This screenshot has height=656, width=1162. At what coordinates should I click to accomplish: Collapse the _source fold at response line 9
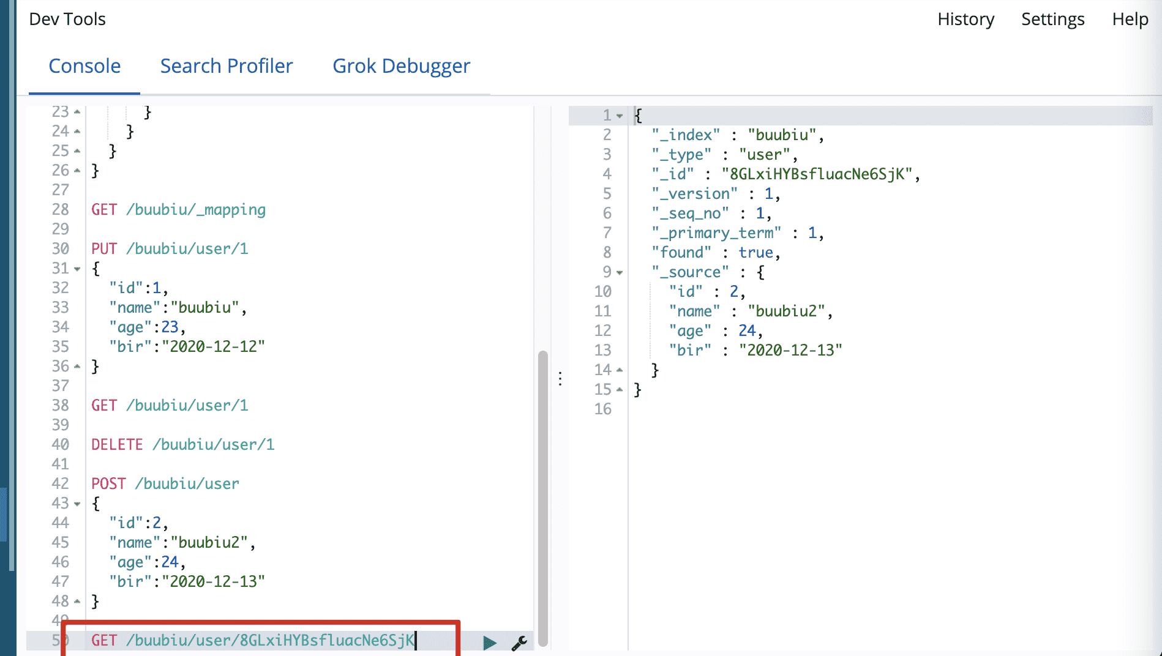[620, 272]
